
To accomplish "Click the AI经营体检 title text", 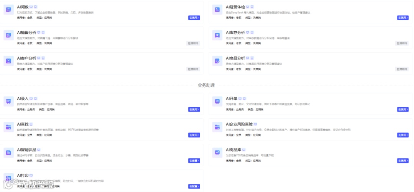I will tap(235, 7).
